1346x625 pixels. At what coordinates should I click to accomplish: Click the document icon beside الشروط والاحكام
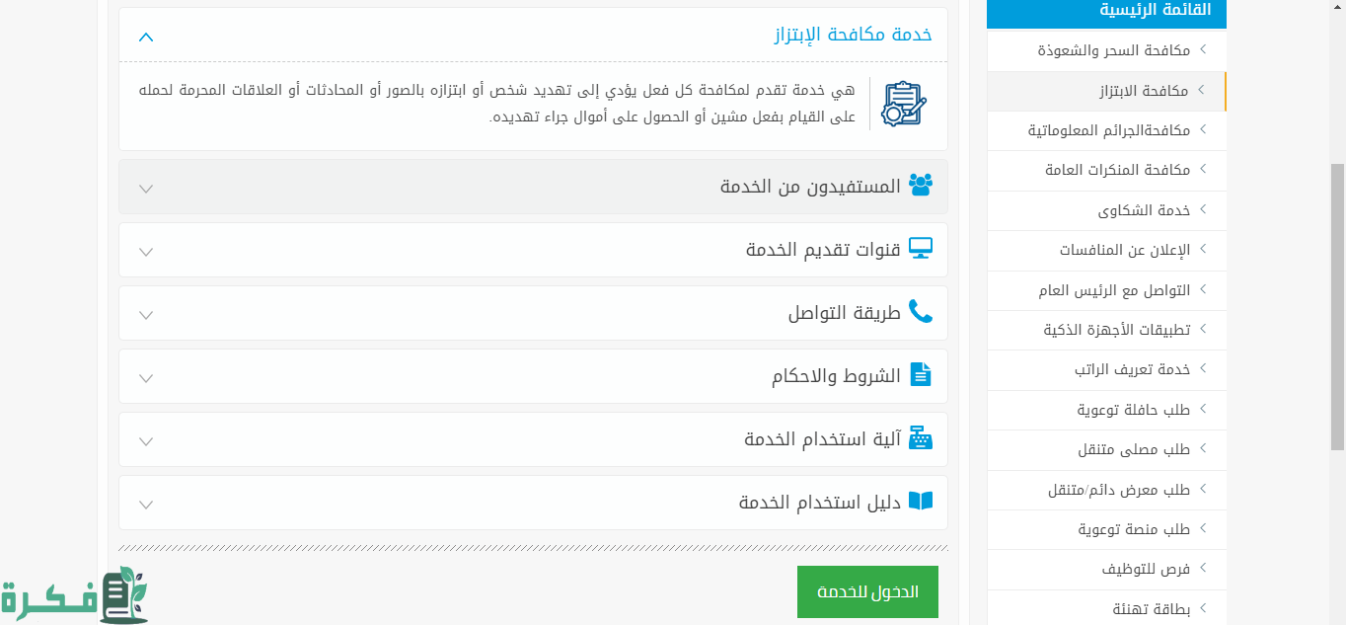coord(921,375)
